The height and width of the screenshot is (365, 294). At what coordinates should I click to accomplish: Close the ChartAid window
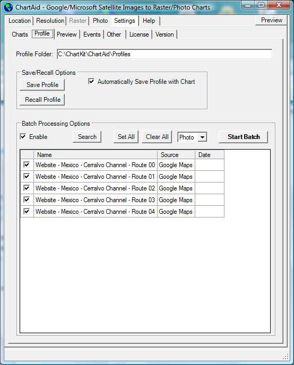click(279, 5)
